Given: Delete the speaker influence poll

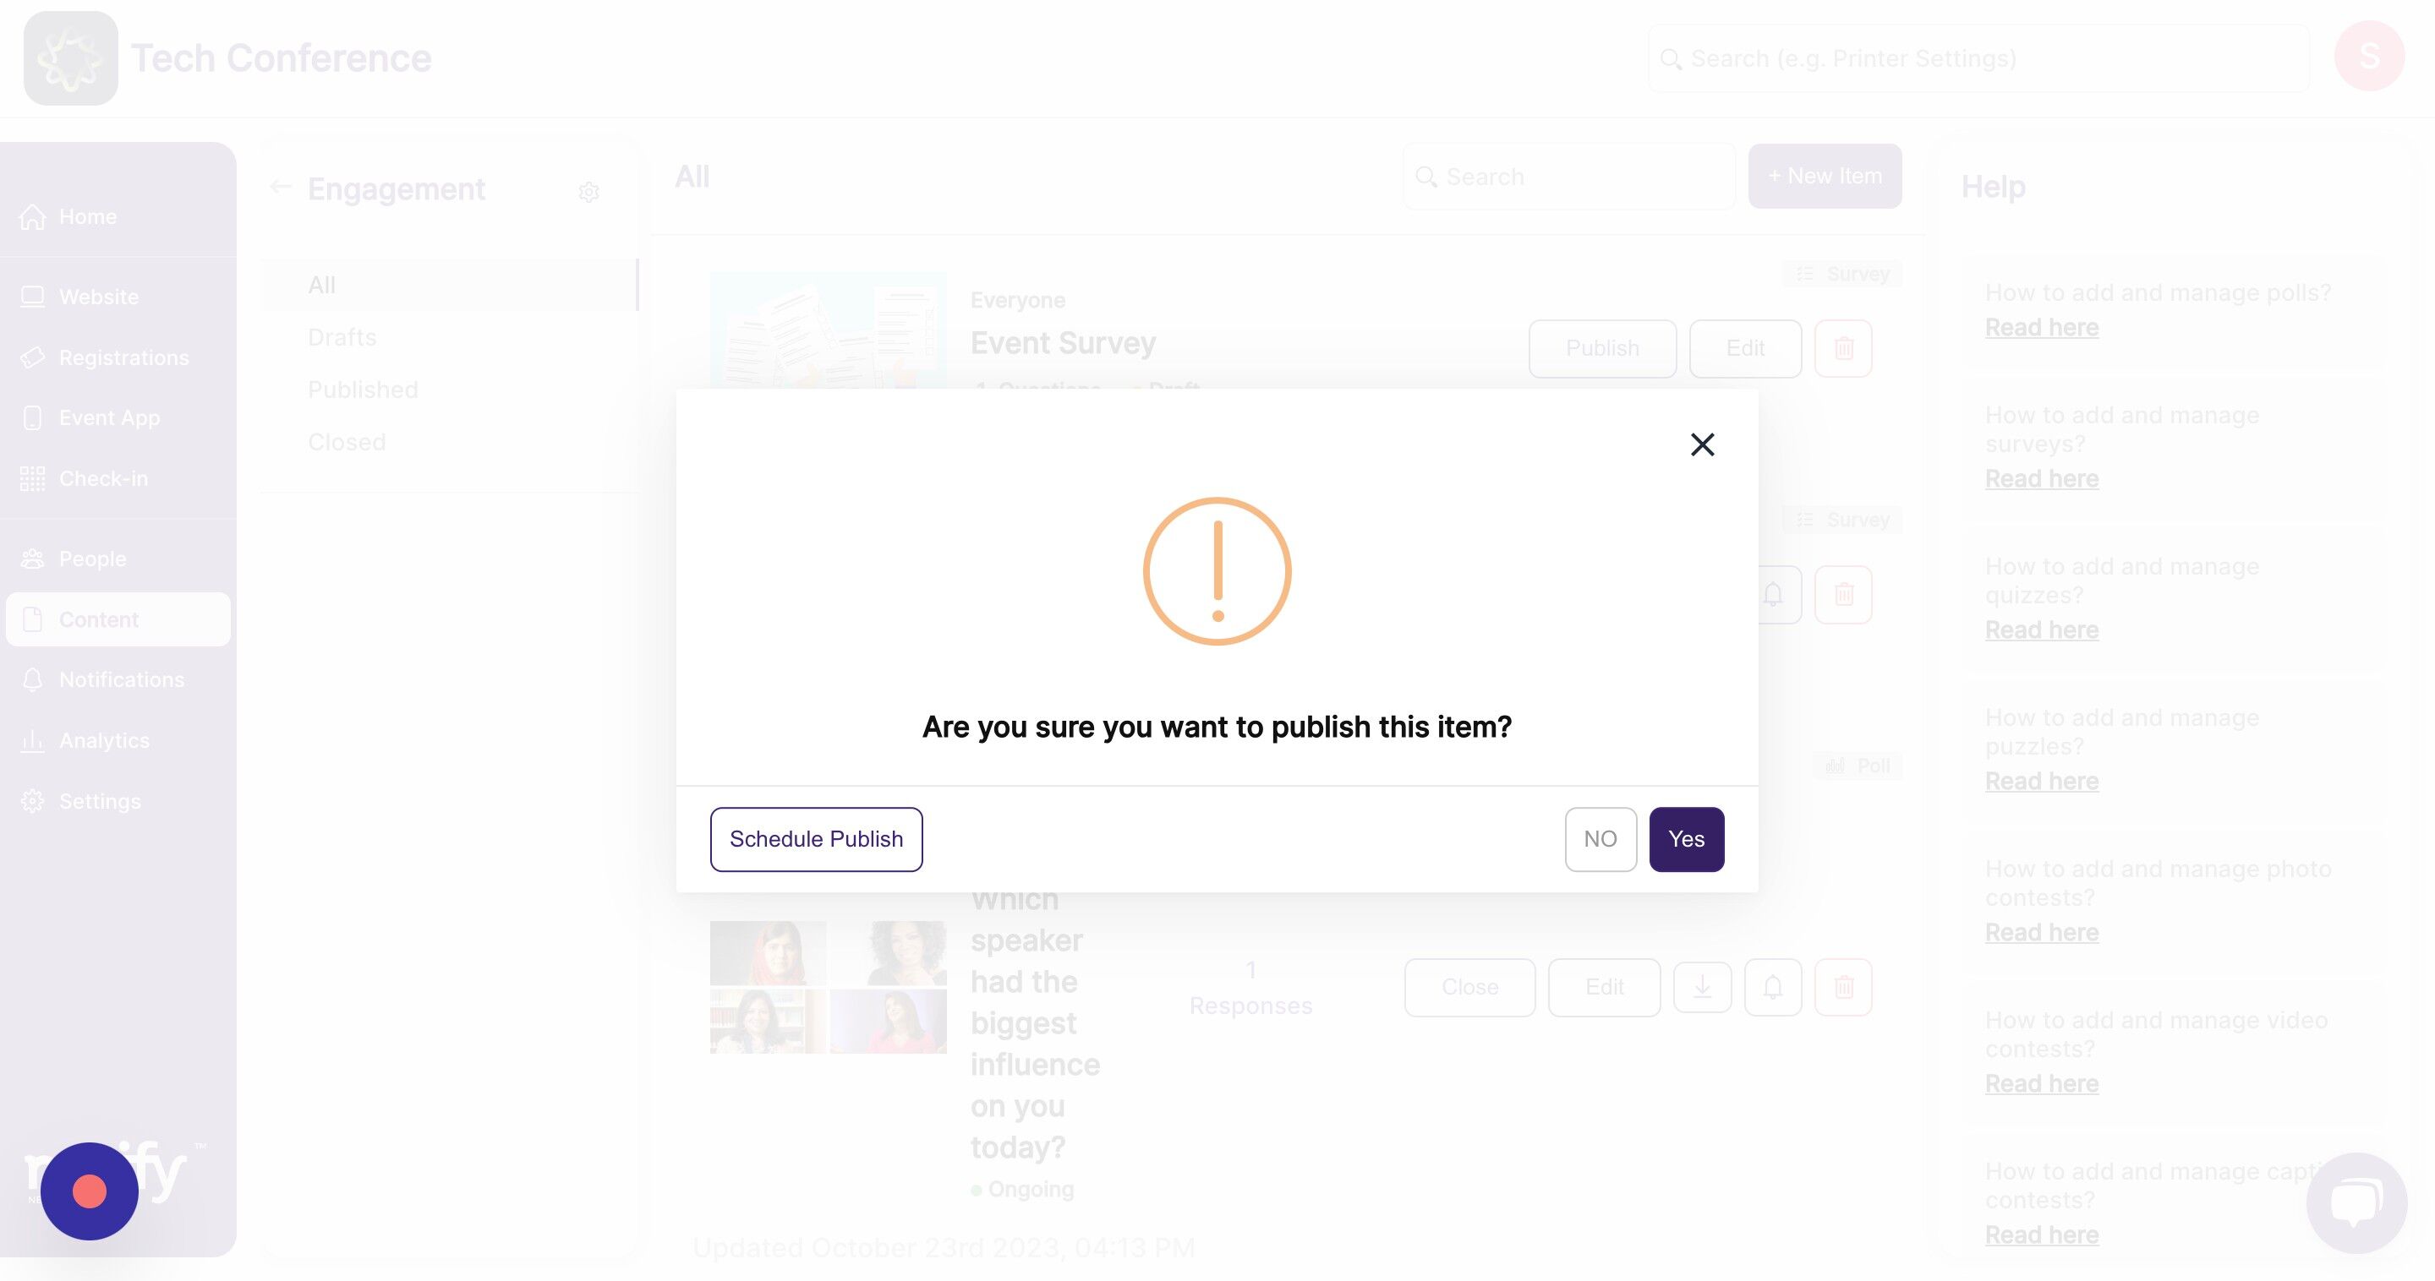Looking at the screenshot, I should pos(1843,987).
